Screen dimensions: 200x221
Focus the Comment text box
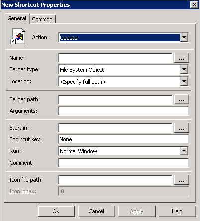123,163
